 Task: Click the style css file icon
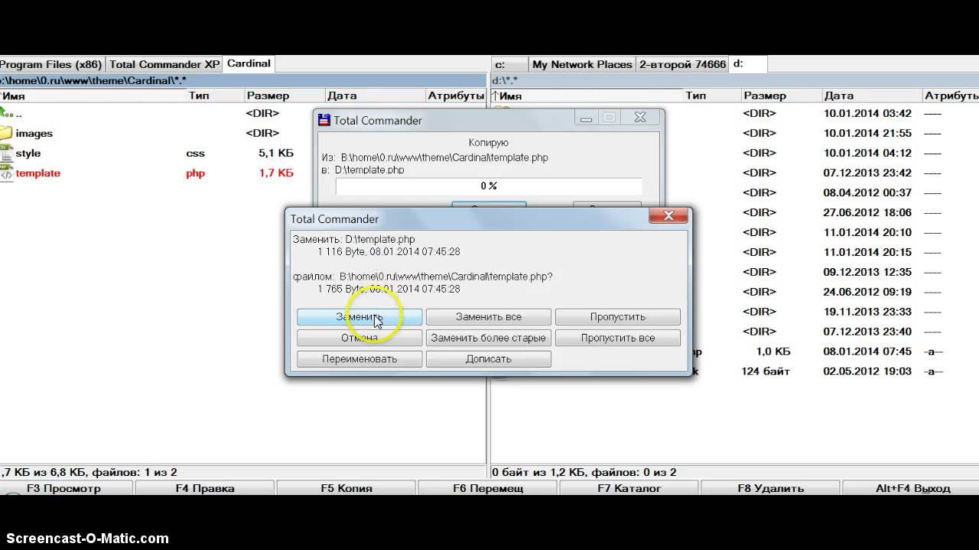pos(6,153)
